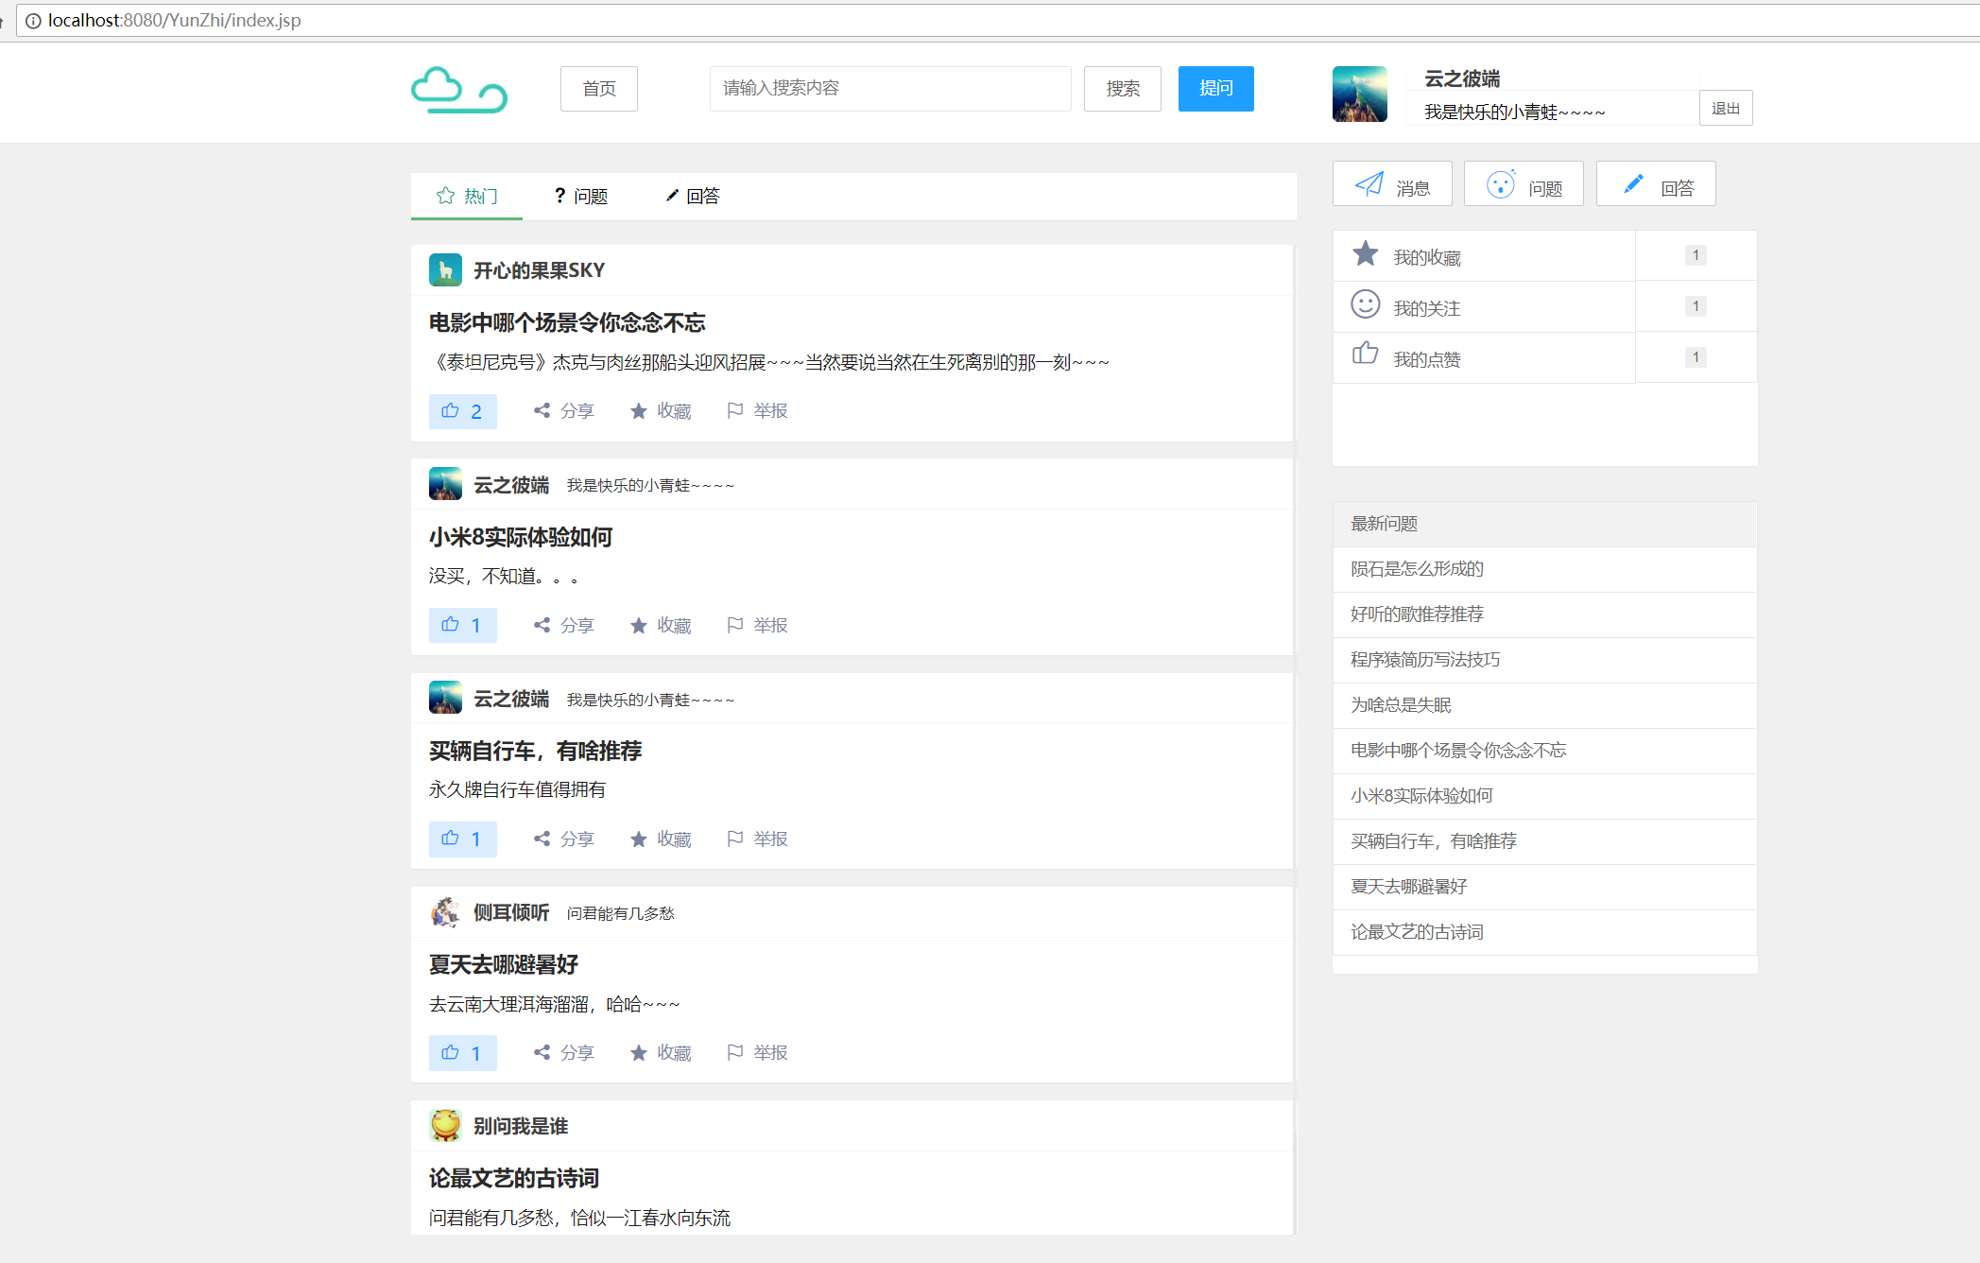
Task: Click inside the search input field
Action: pyautogui.click(x=888, y=88)
